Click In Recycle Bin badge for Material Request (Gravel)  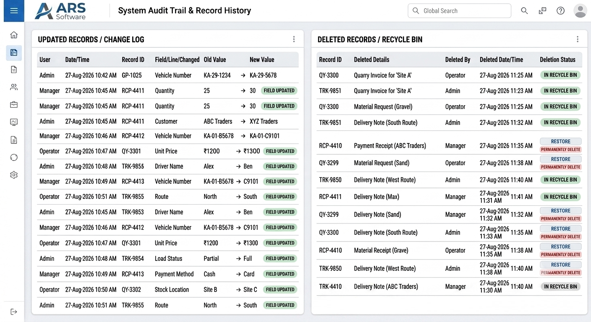(560, 106)
